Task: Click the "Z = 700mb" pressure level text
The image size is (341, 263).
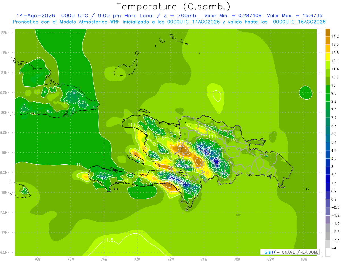Action: (180, 16)
